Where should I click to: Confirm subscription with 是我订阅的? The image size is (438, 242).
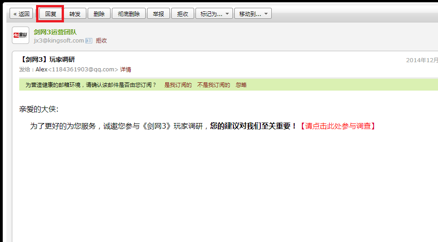point(178,85)
